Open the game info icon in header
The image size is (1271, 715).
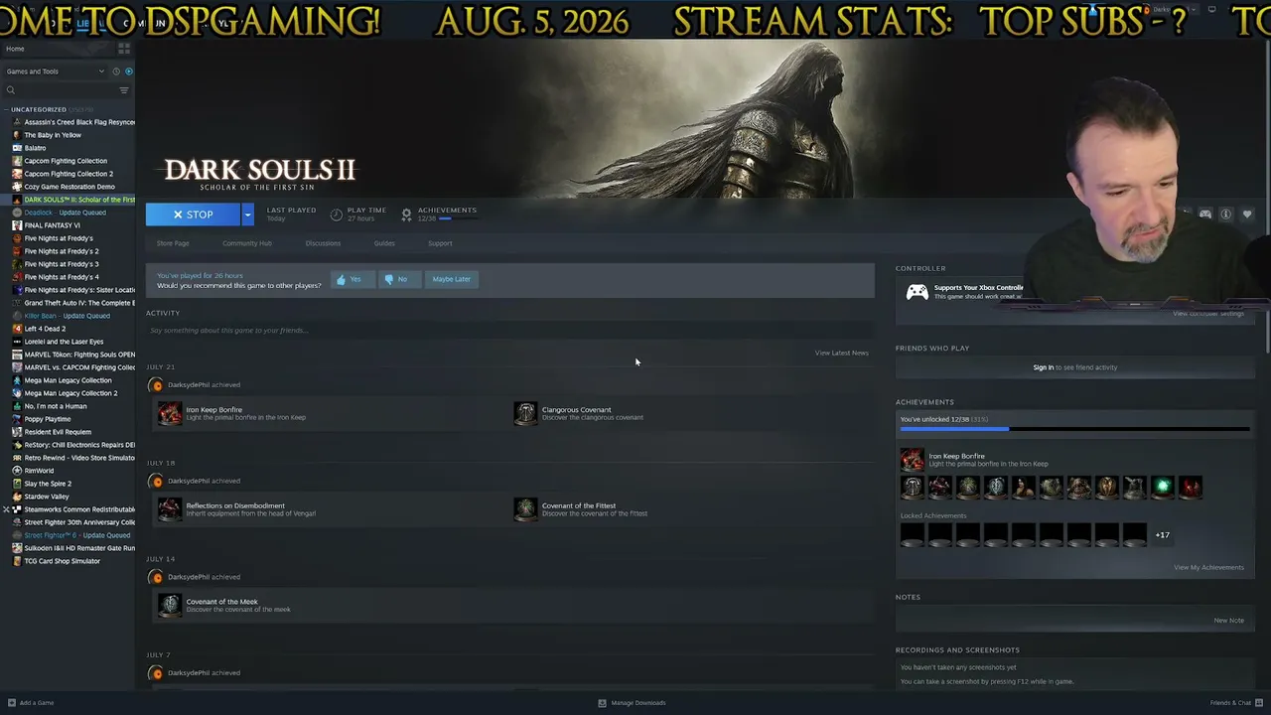1226,214
